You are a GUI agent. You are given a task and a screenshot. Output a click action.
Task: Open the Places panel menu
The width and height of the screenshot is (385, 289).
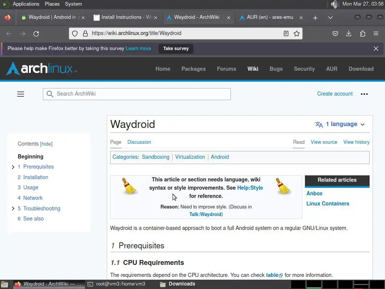[x=52, y=4]
